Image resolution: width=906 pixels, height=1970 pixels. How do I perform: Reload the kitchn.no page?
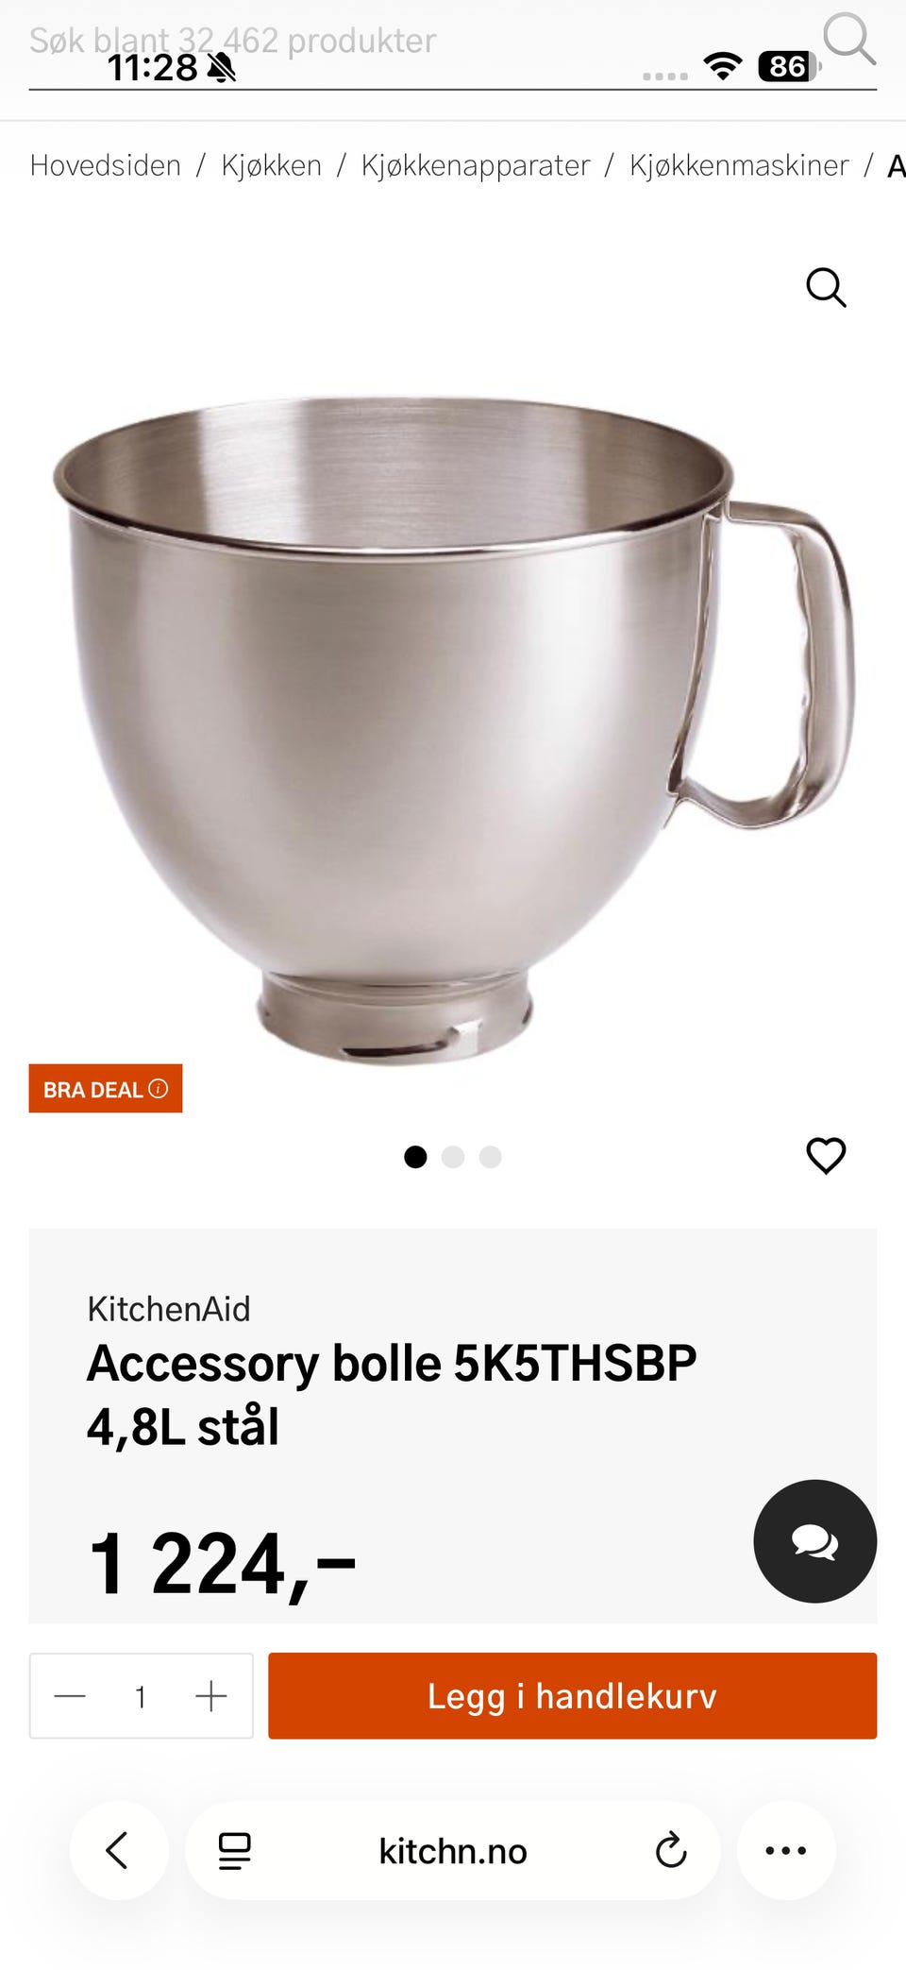[670, 1850]
